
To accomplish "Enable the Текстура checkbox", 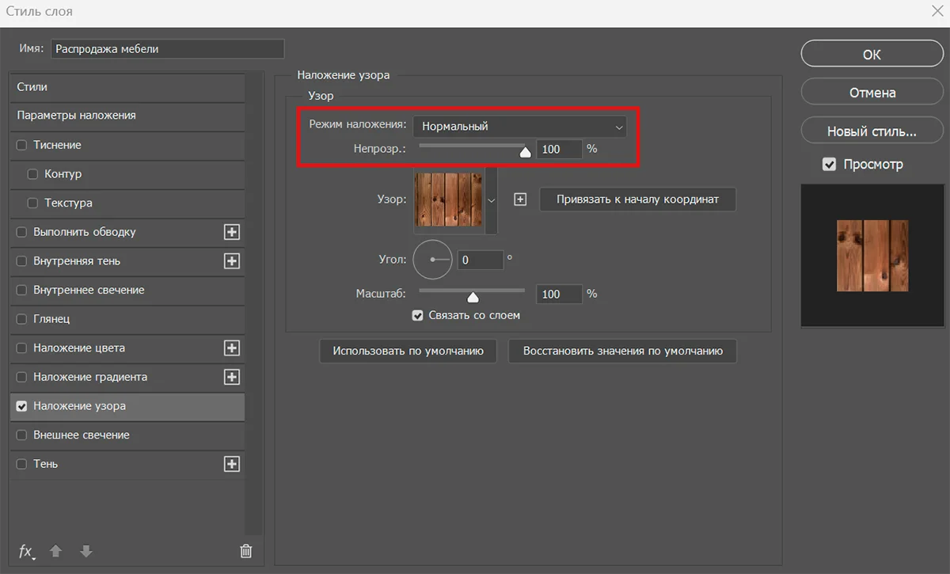I will pos(32,203).
